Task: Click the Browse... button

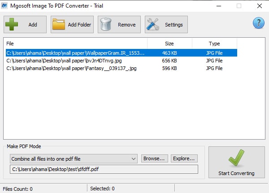Action: 155,158
